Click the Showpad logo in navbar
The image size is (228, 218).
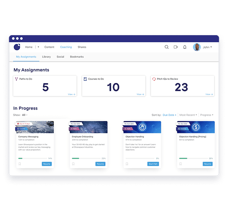tap(17, 47)
